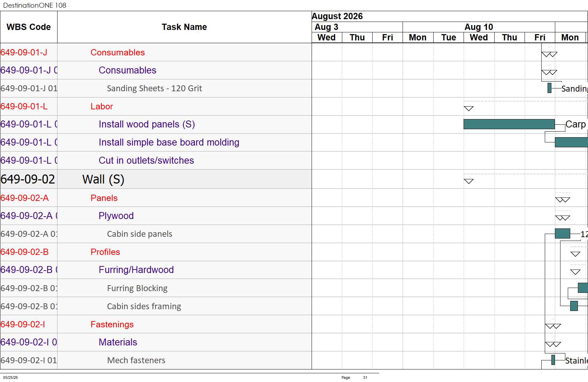
Task: Select the WBS Code column header
Action: [x=29, y=27]
